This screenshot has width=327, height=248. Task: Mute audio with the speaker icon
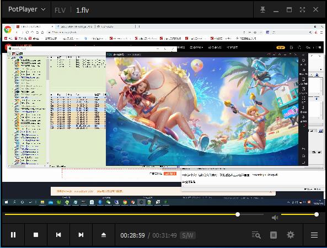275,218
